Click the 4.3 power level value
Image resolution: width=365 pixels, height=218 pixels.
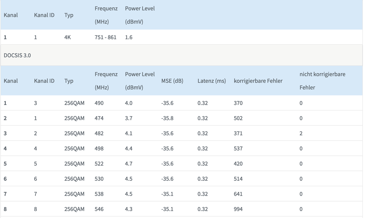point(129,209)
